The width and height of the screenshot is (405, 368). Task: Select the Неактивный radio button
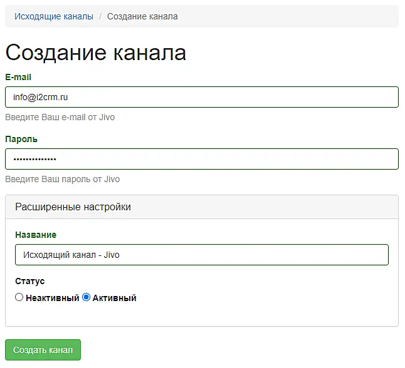19,298
